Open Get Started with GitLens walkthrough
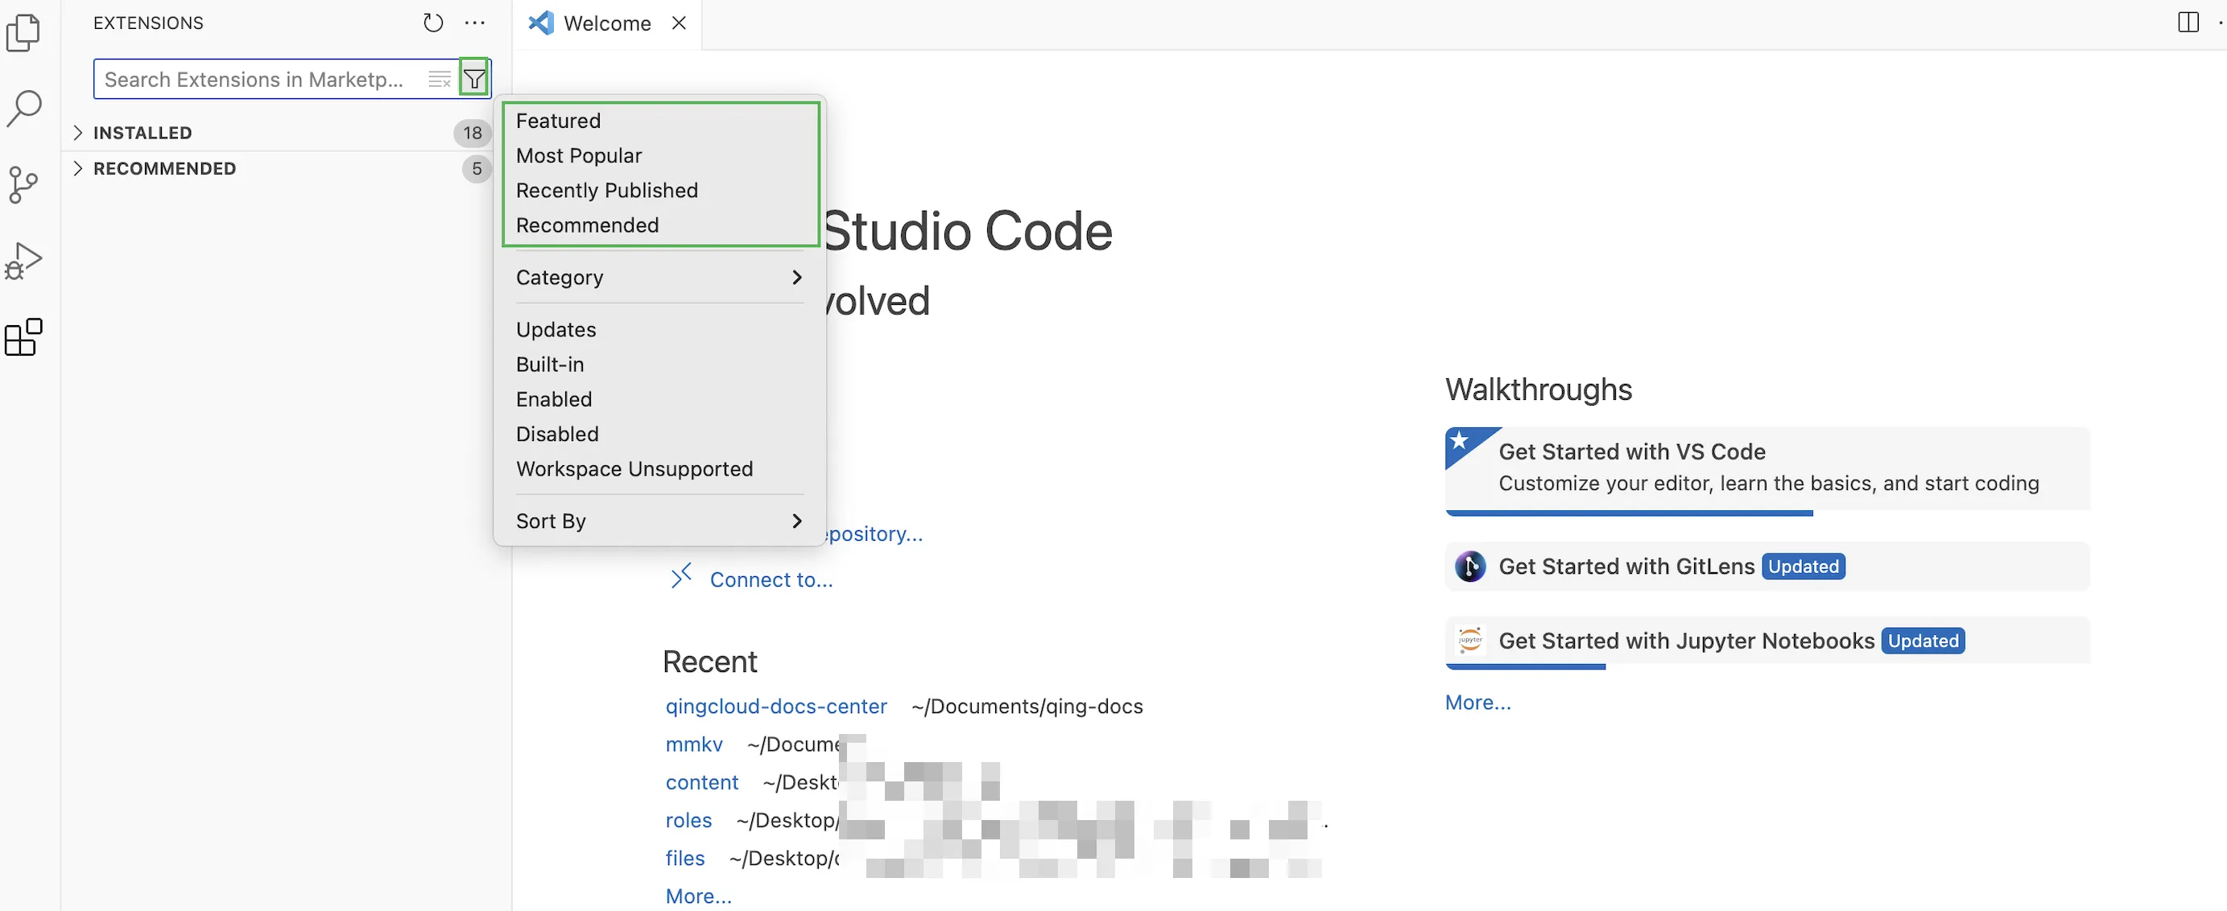Image resolution: width=2227 pixels, height=911 pixels. [x=1767, y=566]
